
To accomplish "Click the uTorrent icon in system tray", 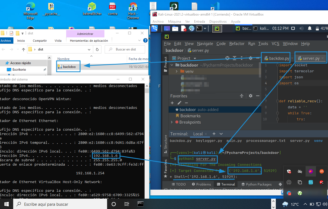I will click(300, 193).
